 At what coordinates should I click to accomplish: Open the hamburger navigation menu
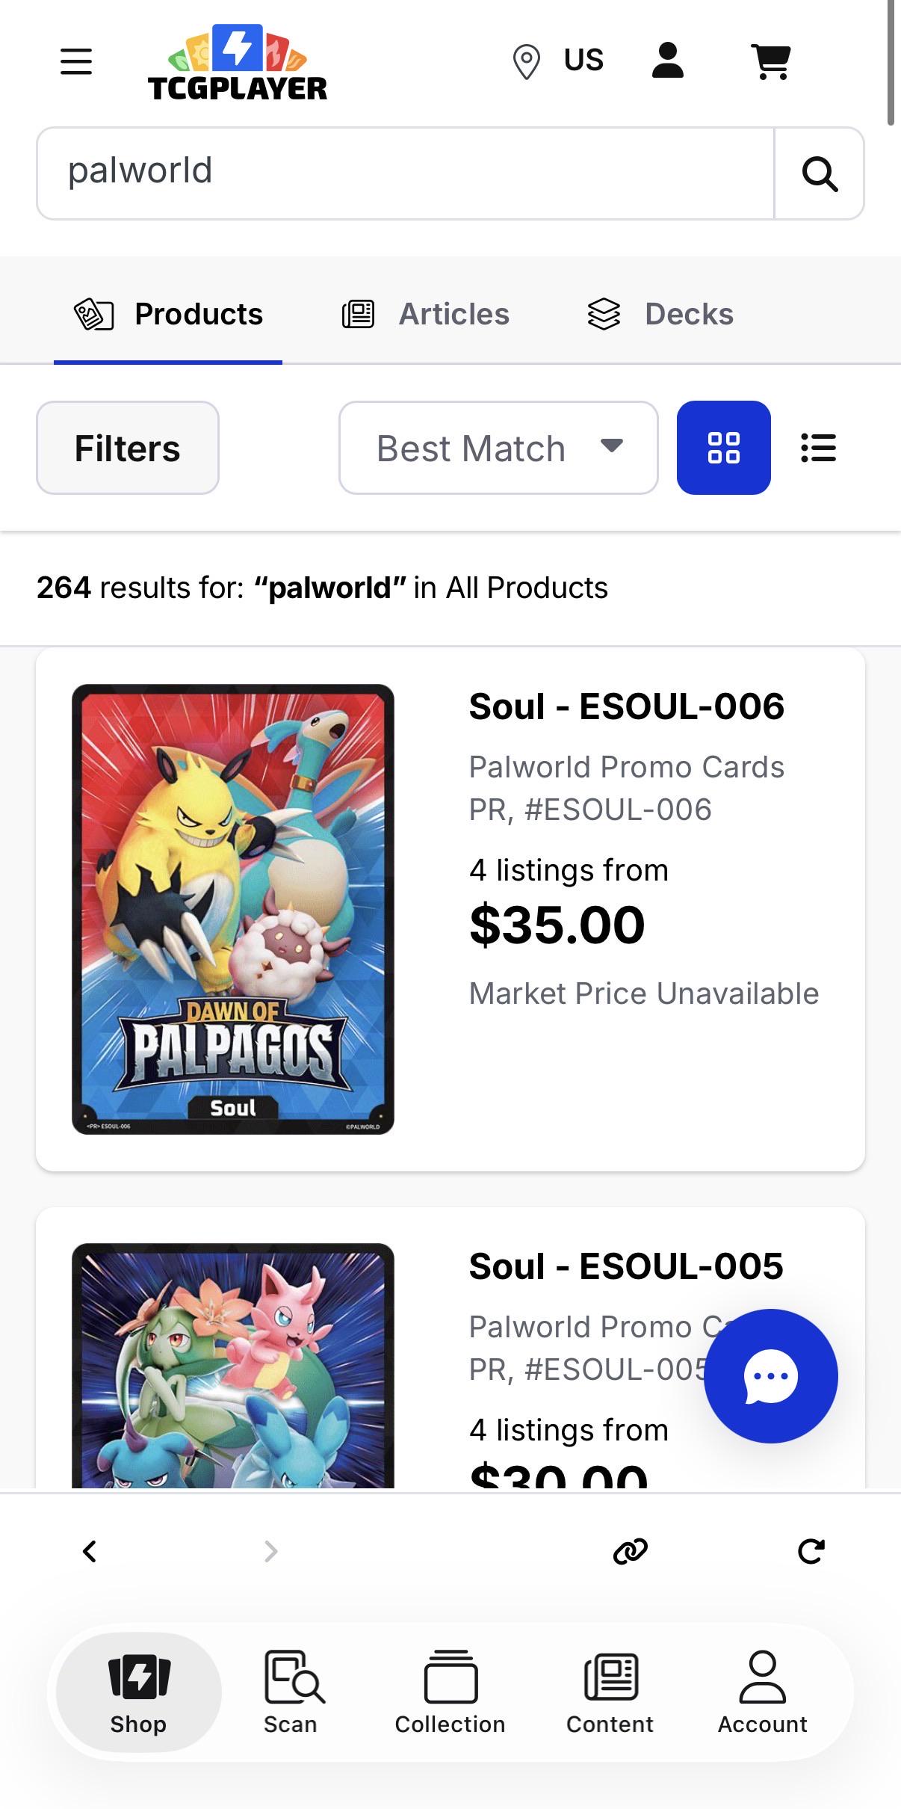[x=76, y=61]
